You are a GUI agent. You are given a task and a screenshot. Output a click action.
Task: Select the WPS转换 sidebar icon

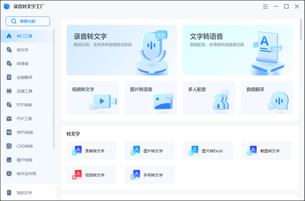pyautogui.click(x=9, y=132)
